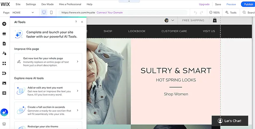This screenshot has height=129, width=255.
Task: Open the HOME page dropdown
Action: 23,13
